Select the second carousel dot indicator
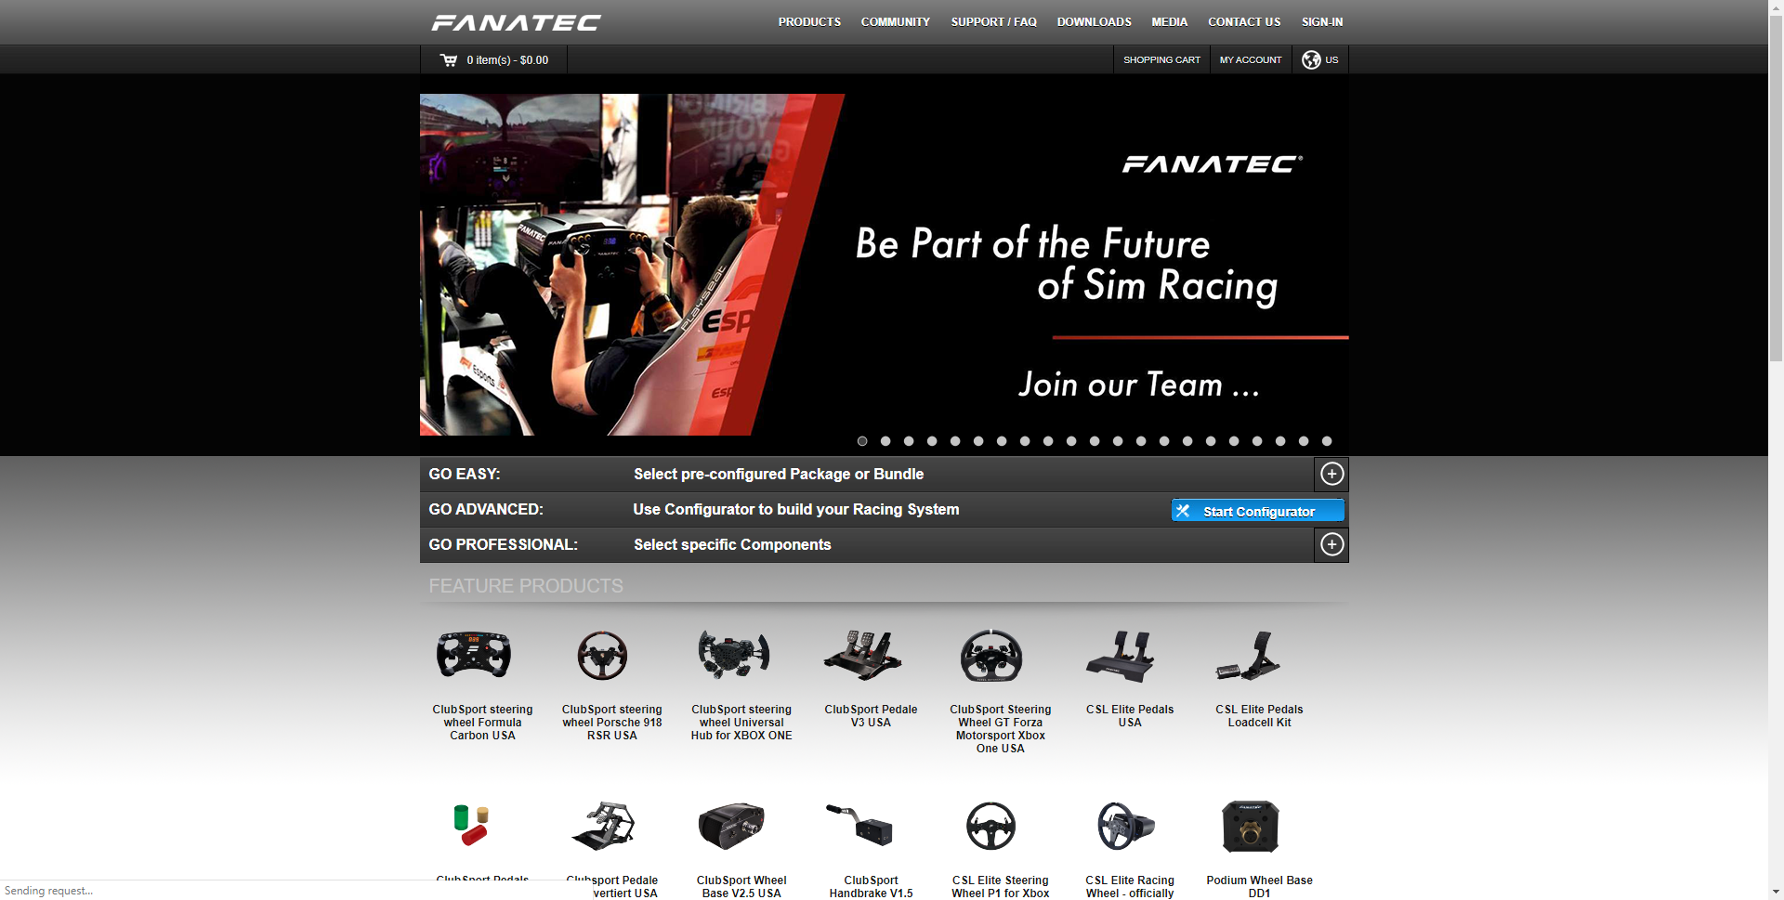1784x900 pixels. click(x=885, y=441)
